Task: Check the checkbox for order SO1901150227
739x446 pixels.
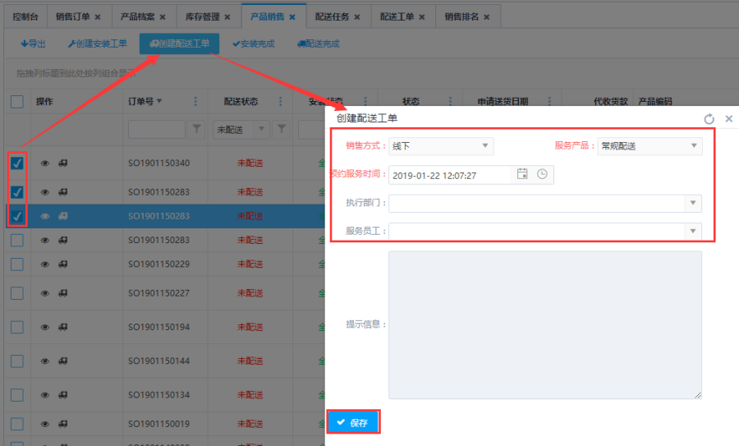Action: pyautogui.click(x=17, y=292)
